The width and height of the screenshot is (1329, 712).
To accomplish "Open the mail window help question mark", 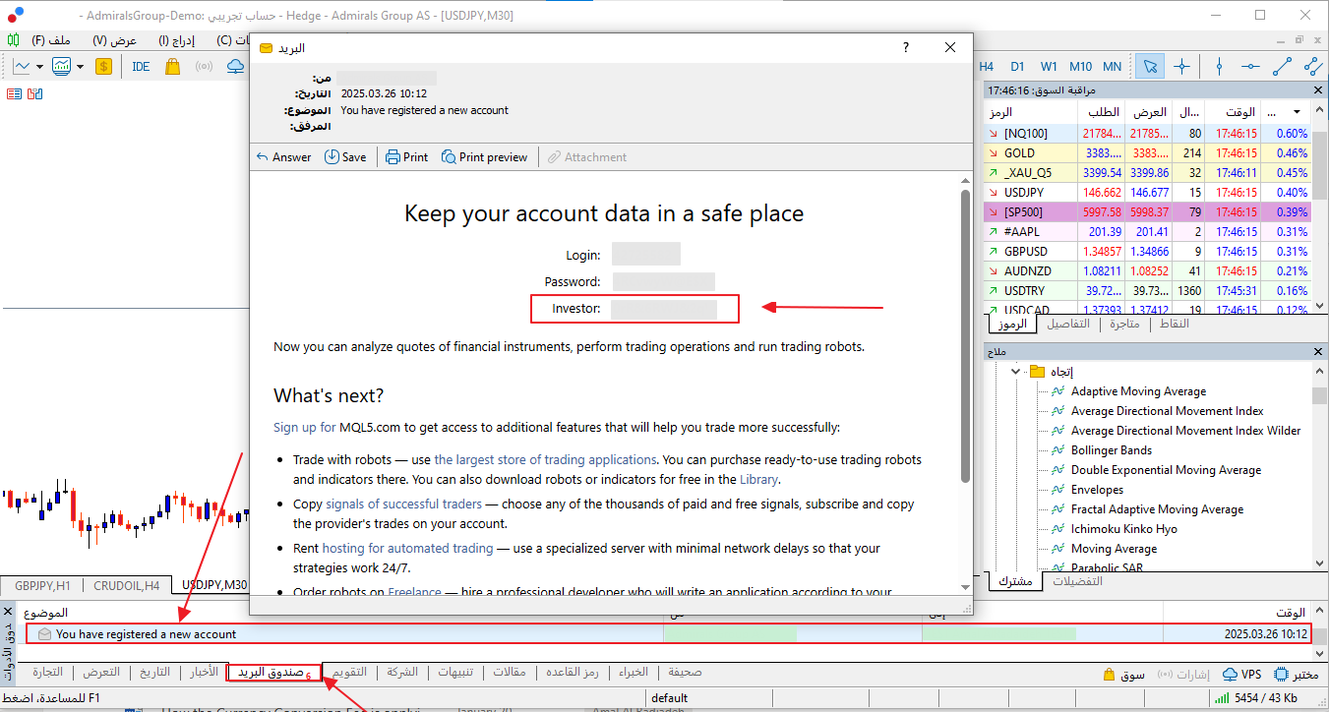I will 906,47.
